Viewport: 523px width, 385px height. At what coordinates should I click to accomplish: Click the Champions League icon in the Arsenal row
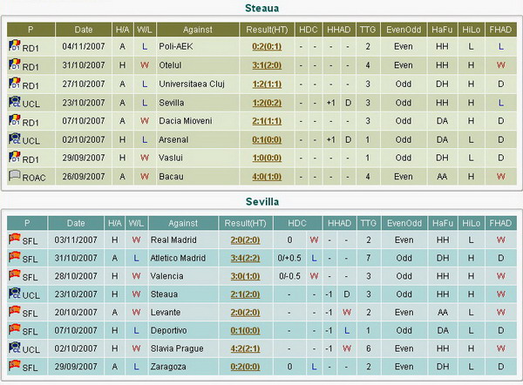click(x=13, y=139)
